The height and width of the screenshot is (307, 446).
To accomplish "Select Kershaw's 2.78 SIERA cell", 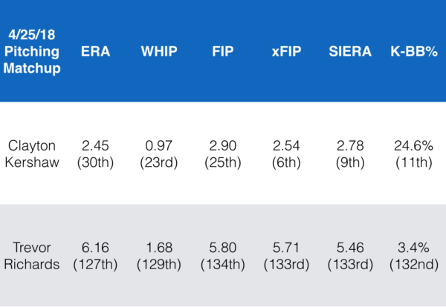I will coord(349,153).
